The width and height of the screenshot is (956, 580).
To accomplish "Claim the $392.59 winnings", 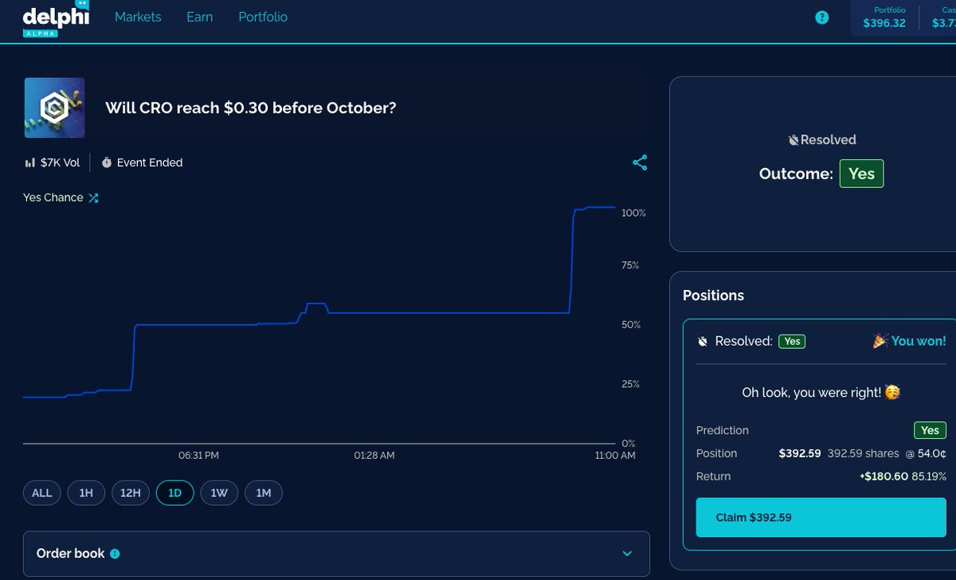I will click(821, 518).
